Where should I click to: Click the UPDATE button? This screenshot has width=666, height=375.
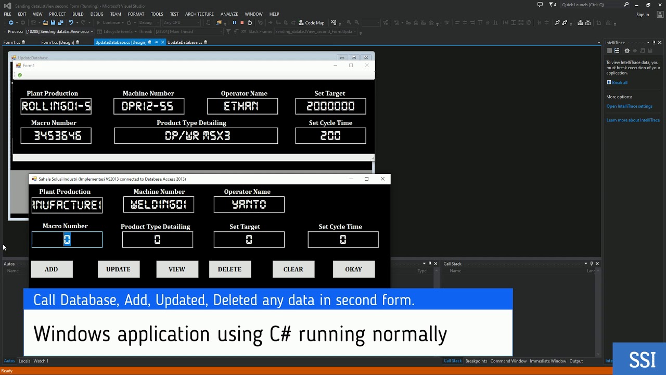[119, 269]
